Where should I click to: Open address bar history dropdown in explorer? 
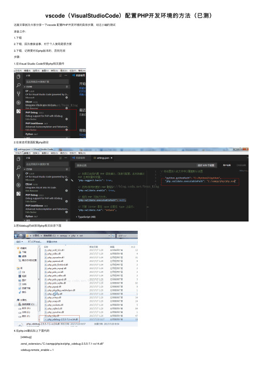pyautogui.click(x=109, y=235)
